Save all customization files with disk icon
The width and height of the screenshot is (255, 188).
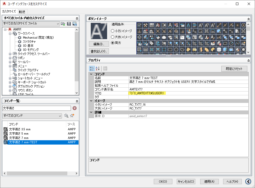69,24
